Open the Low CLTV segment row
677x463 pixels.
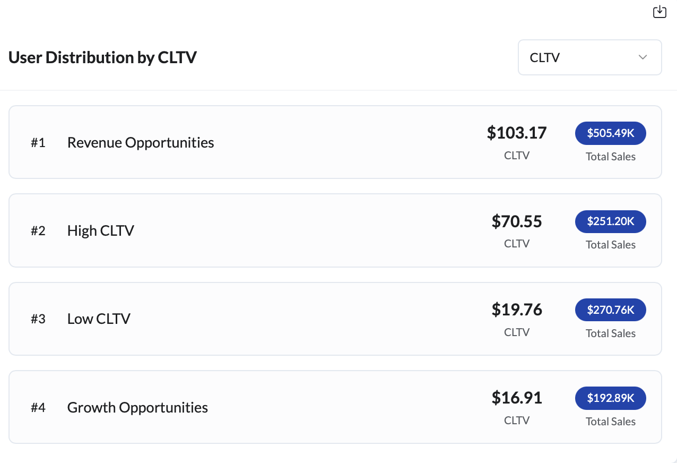335,319
